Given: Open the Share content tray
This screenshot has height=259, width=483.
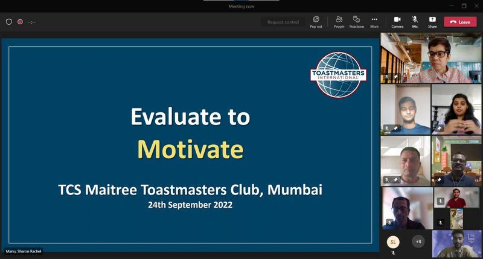Looking at the screenshot, I should pyautogui.click(x=432, y=22).
